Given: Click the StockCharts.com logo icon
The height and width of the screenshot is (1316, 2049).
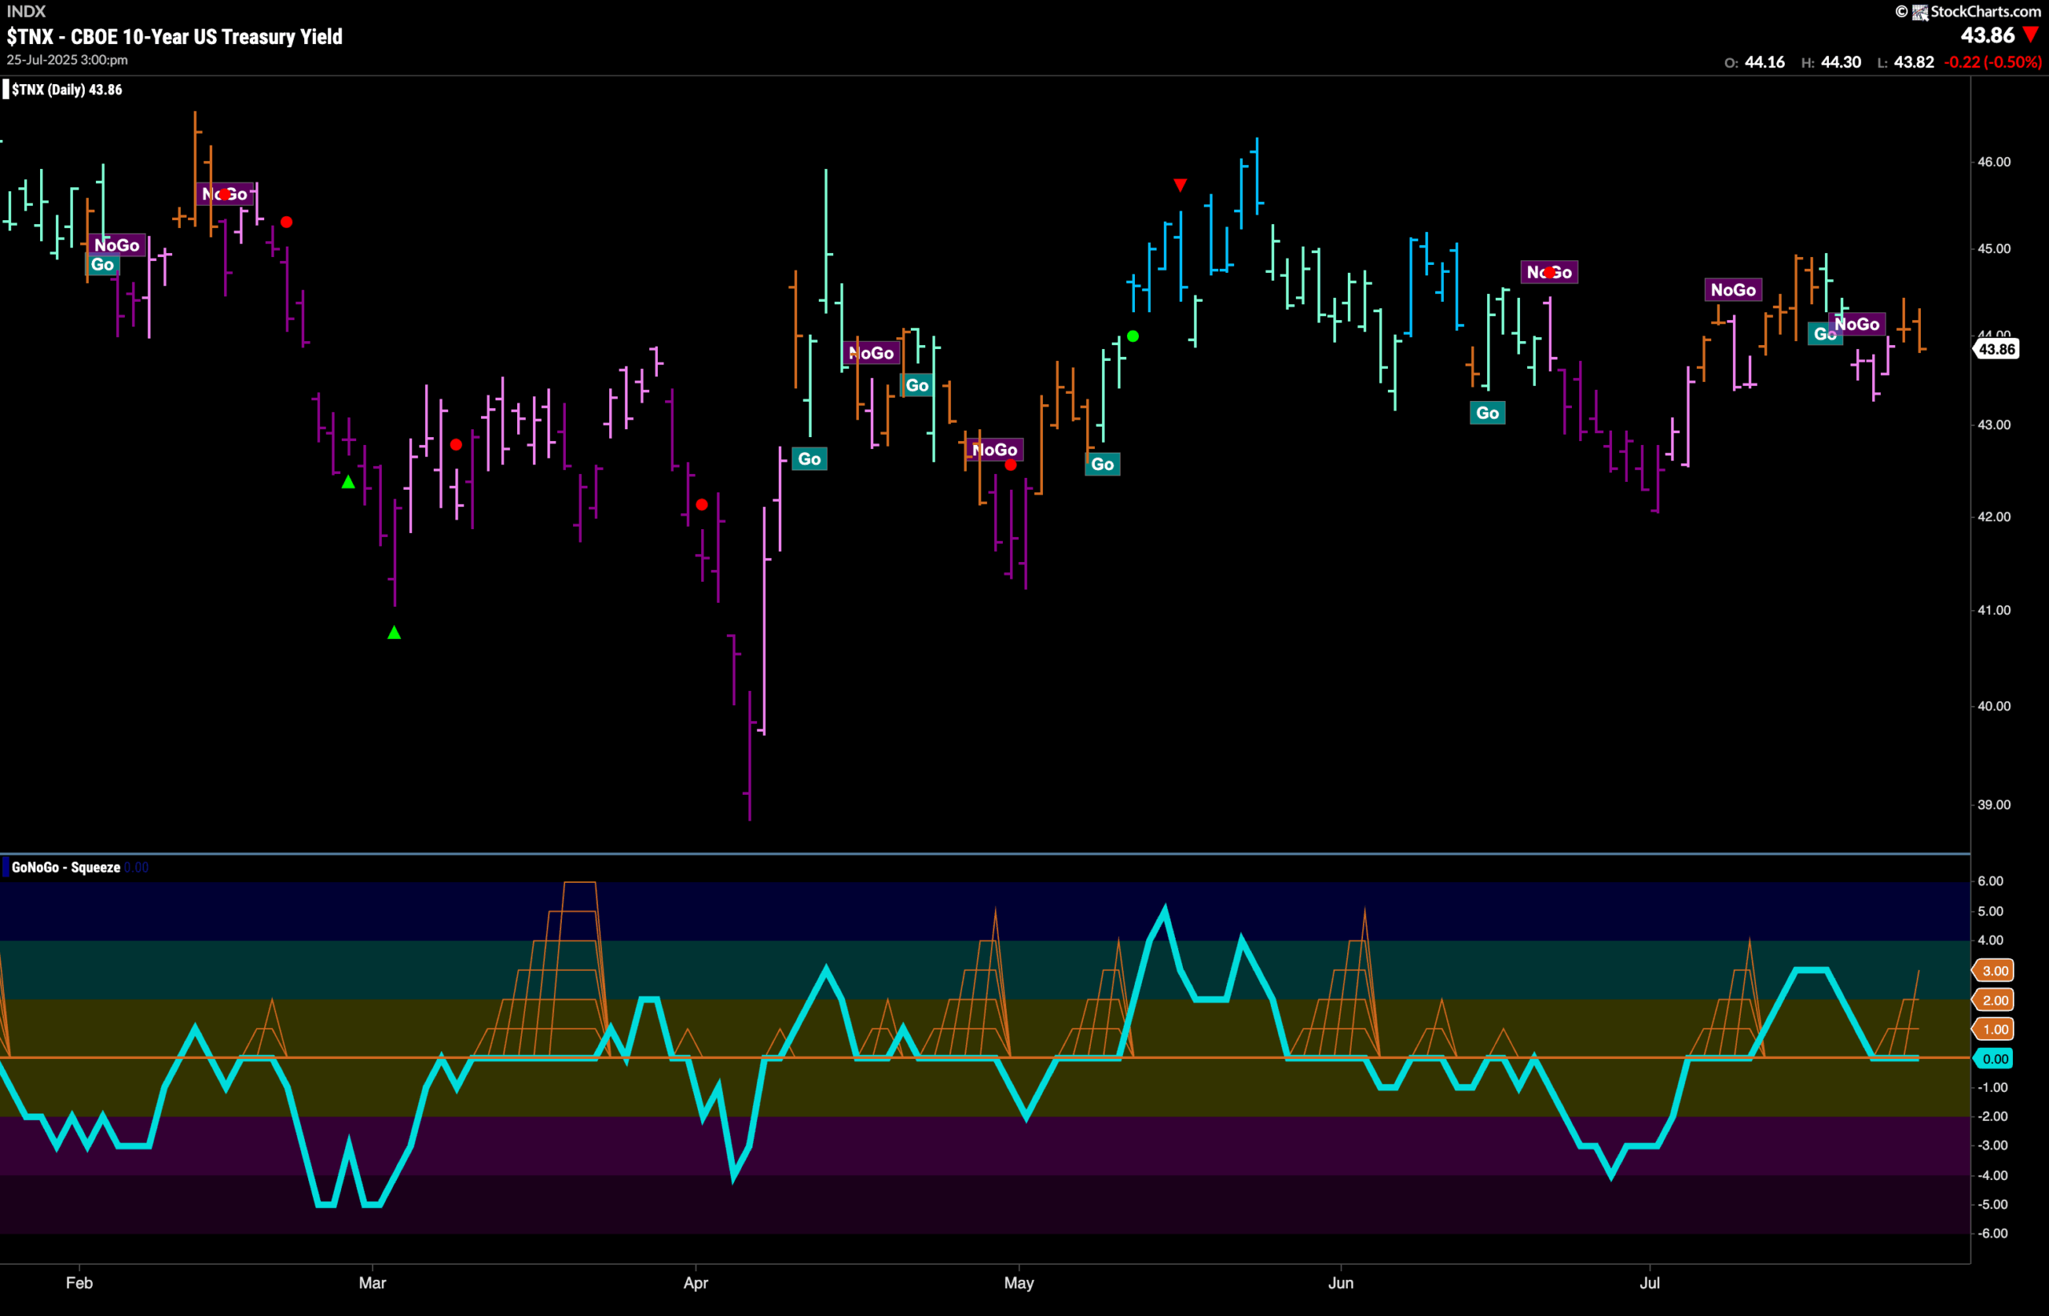Looking at the screenshot, I should 1920,12.
